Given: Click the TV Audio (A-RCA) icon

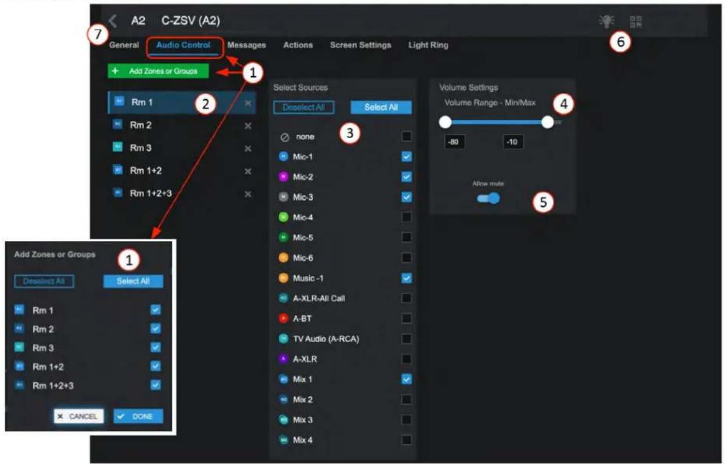Looking at the screenshot, I should [283, 339].
